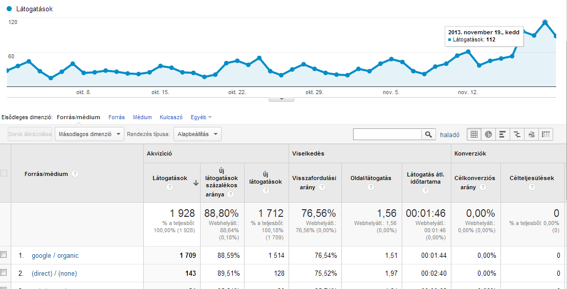Image resolution: width=567 pixels, height=289 pixels.
Task: Open Alapbeállítás sort type dropdown
Action: 198,134
